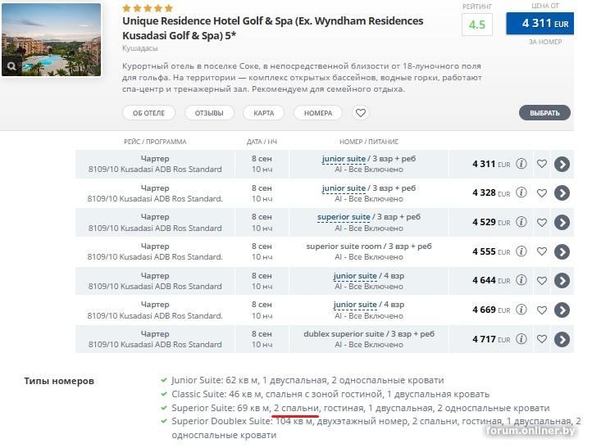Go to booking arrow for 4 328 EUR
The height and width of the screenshot is (448, 592).
click(562, 193)
